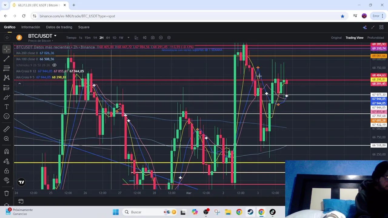Open the chart line style icon
Screen dimensions: 388x218
click(x=136, y=38)
